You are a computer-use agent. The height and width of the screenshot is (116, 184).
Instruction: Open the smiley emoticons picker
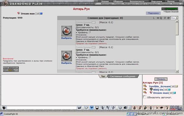point(120,108)
